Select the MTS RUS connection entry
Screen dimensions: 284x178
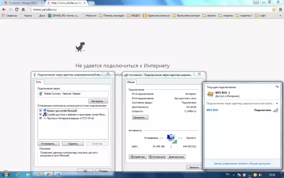click(242, 110)
